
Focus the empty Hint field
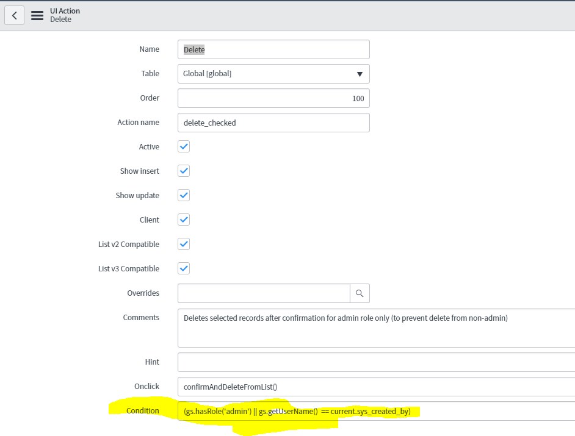[x=376, y=362]
